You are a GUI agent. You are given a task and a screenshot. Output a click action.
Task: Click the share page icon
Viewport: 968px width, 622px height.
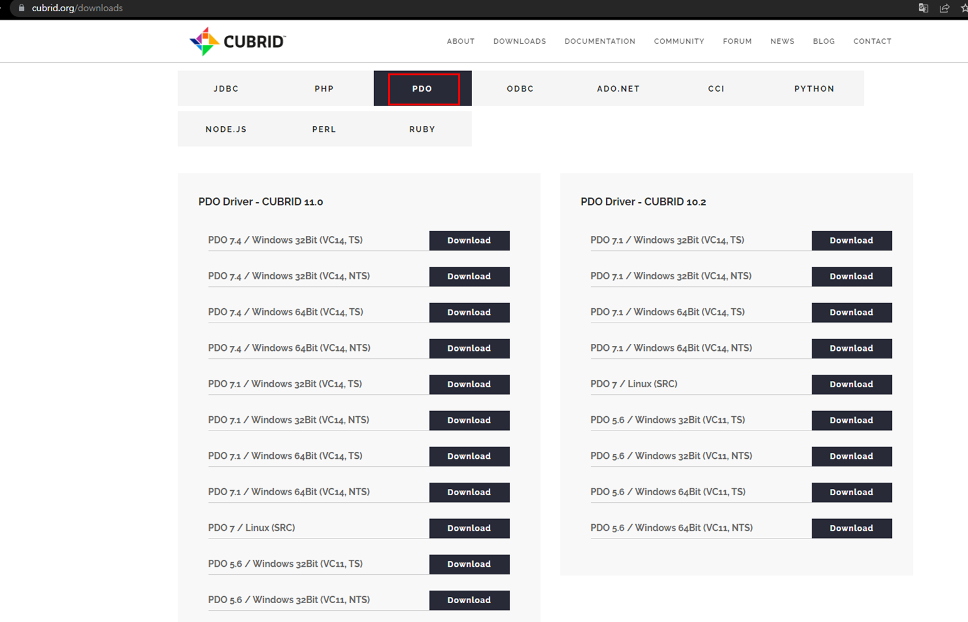click(x=944, y=8)
